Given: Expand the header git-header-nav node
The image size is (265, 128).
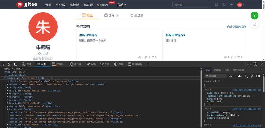Looking at the screenshot, I should click(7, 84).
